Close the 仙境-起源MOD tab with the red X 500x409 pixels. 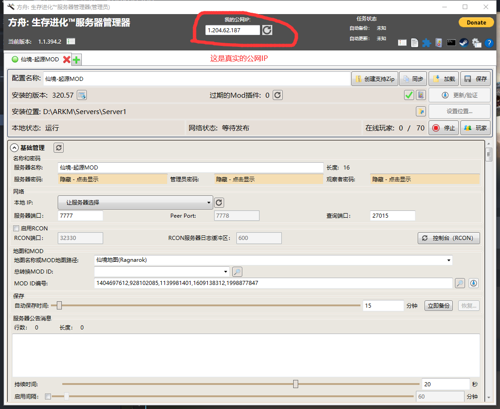coord(67,60)
